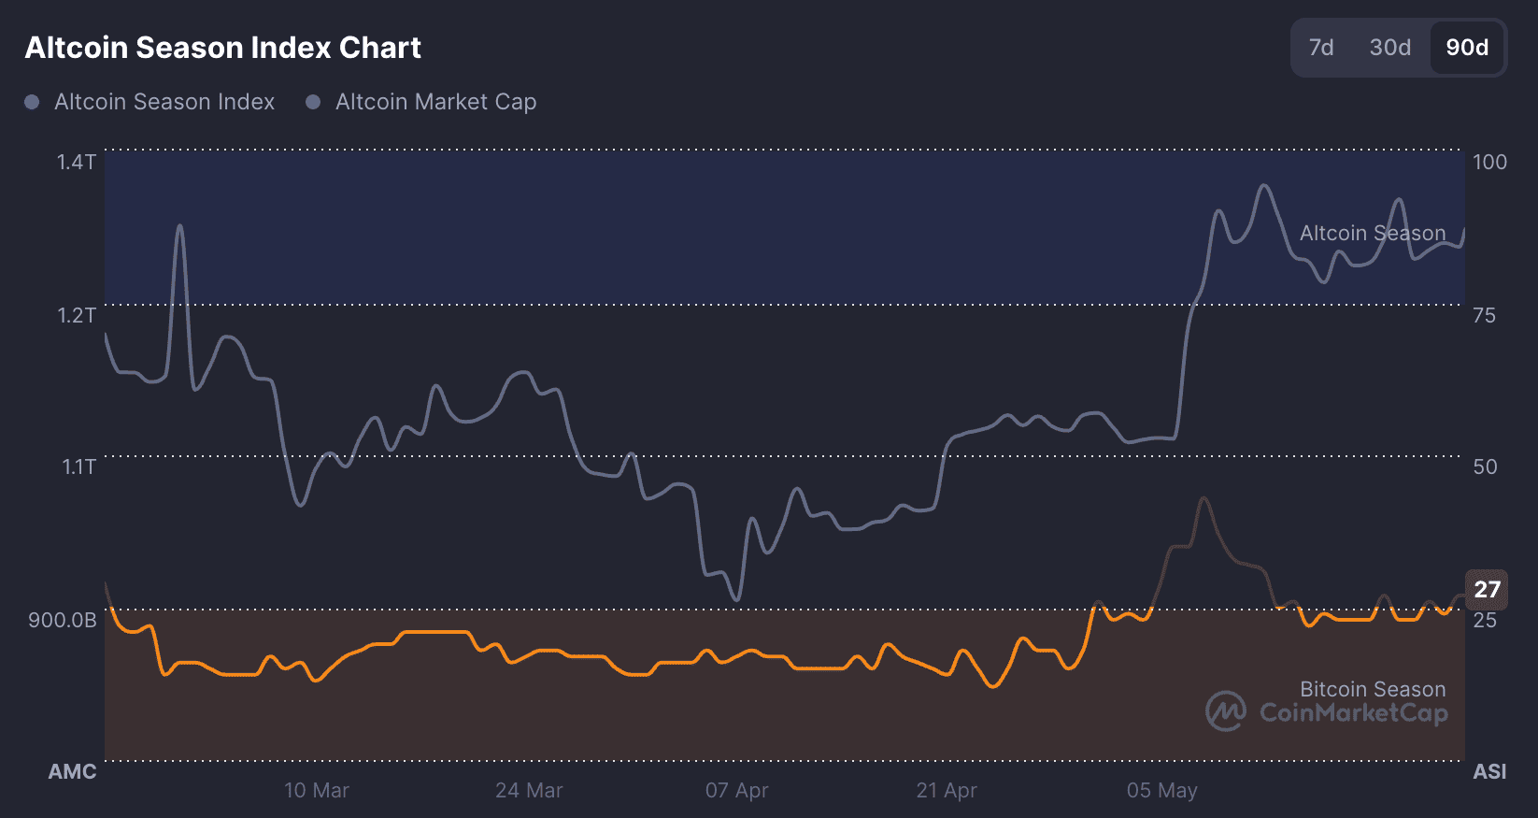Toggle the Altcoin Market Cap legend dot
This screenshot has width=1538, height=818.
point(313,102)
